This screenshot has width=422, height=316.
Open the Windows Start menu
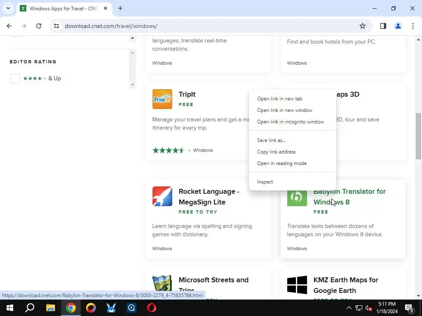10,308
